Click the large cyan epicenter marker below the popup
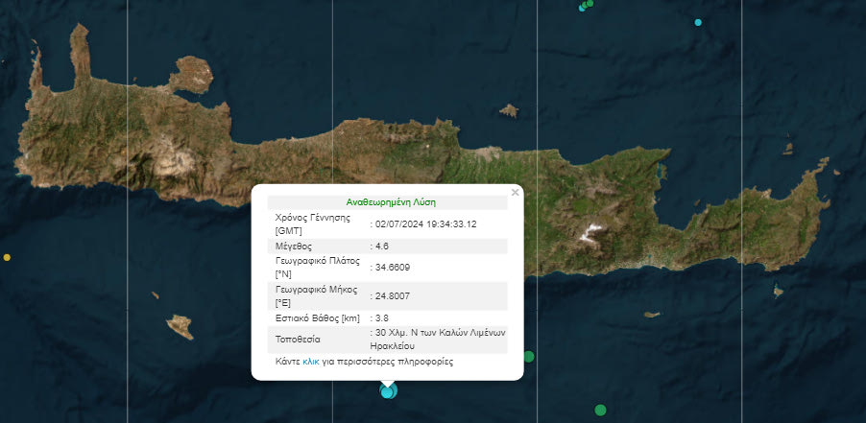This screenshot has height=423, width=866. pos(388,390)
